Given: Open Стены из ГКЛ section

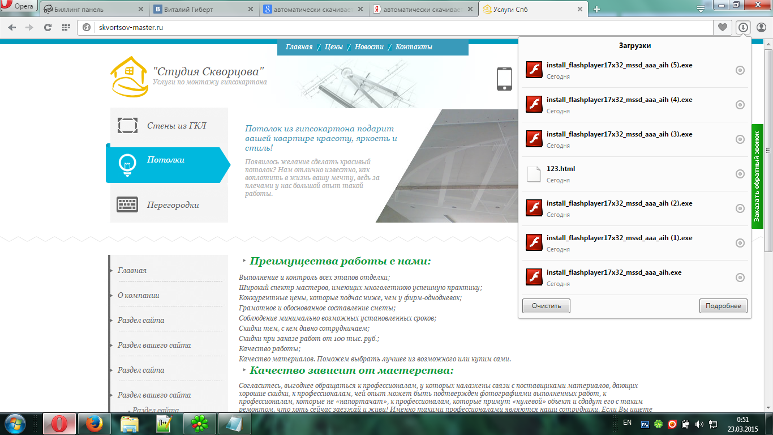Looking at the screenshot, I should [x=169, y=126].
